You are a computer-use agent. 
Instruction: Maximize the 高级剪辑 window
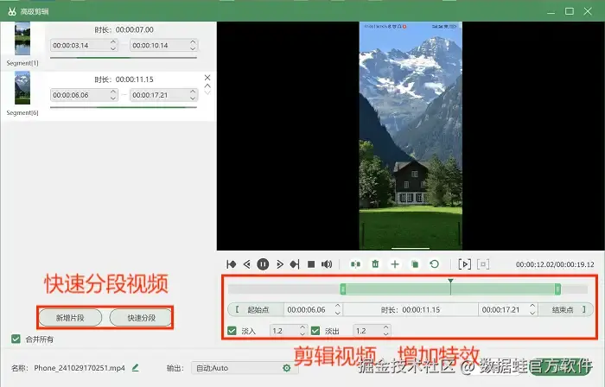pos(569,11)
